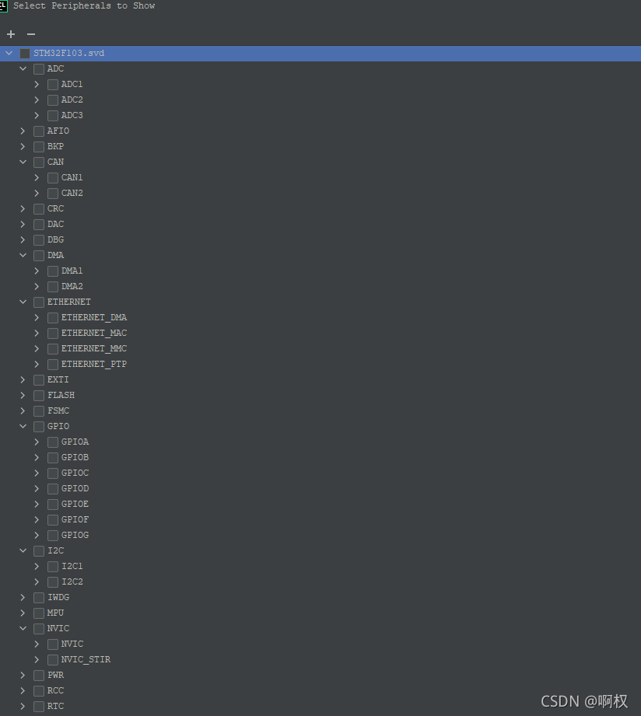Select the CRC label
The height and width of the screenshot is (716, 641).
(x=56, y=208)
